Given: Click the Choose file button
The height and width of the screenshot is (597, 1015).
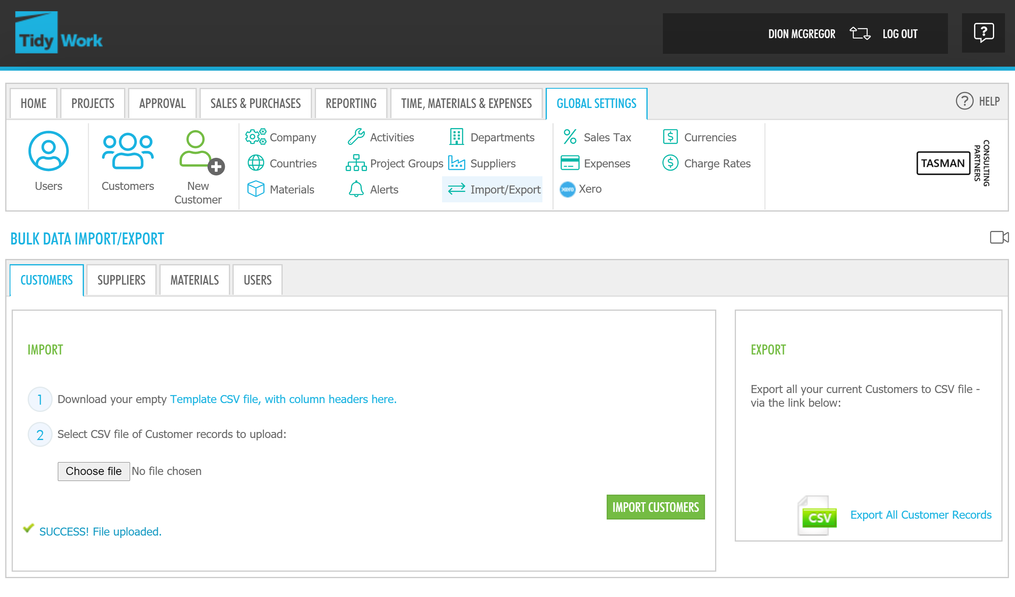Looking at the screenshot, I should [94, 471].
